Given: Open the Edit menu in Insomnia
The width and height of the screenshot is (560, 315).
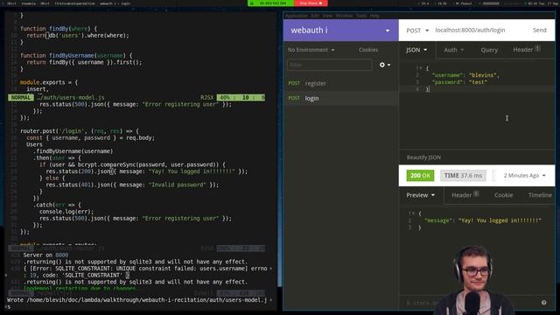Looking at the screenshot, I should (315, 16).
